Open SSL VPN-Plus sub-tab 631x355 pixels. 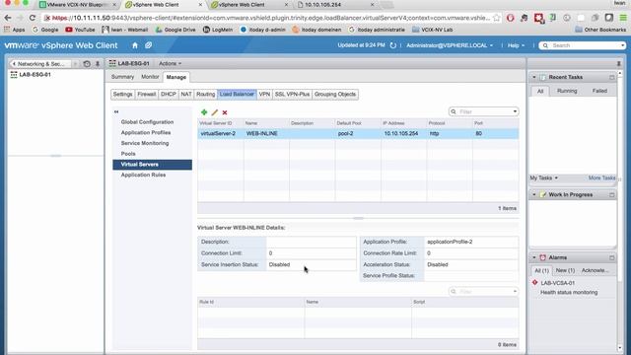[292, 95]
